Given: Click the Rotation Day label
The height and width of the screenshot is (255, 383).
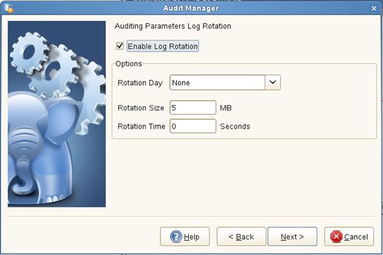Looking at the screenshot, I should coord(140,83).
